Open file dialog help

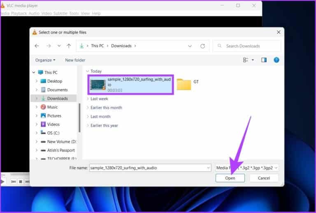(276, 60)
